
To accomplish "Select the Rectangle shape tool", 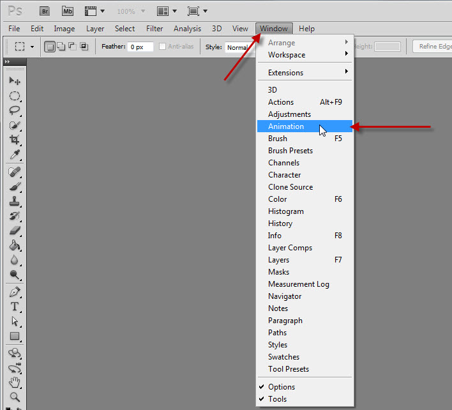I will 15,336.
